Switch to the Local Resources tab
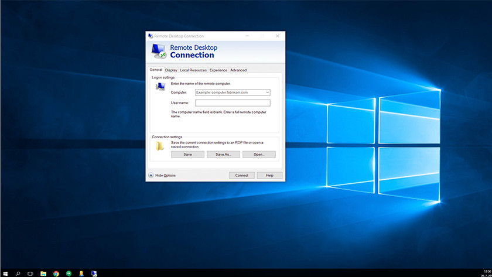This screenshot has height=277, width=492. point(193,70)
